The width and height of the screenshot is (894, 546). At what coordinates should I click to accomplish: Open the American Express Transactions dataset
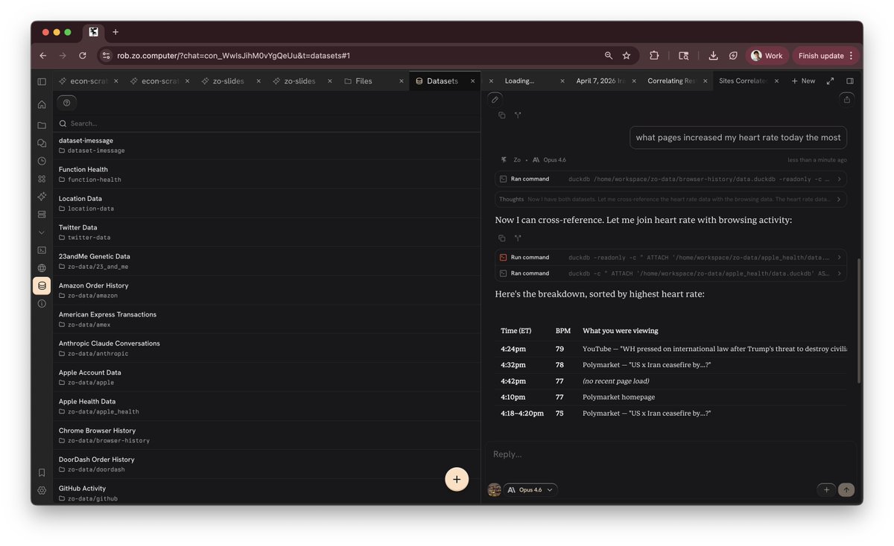[267, 320]
